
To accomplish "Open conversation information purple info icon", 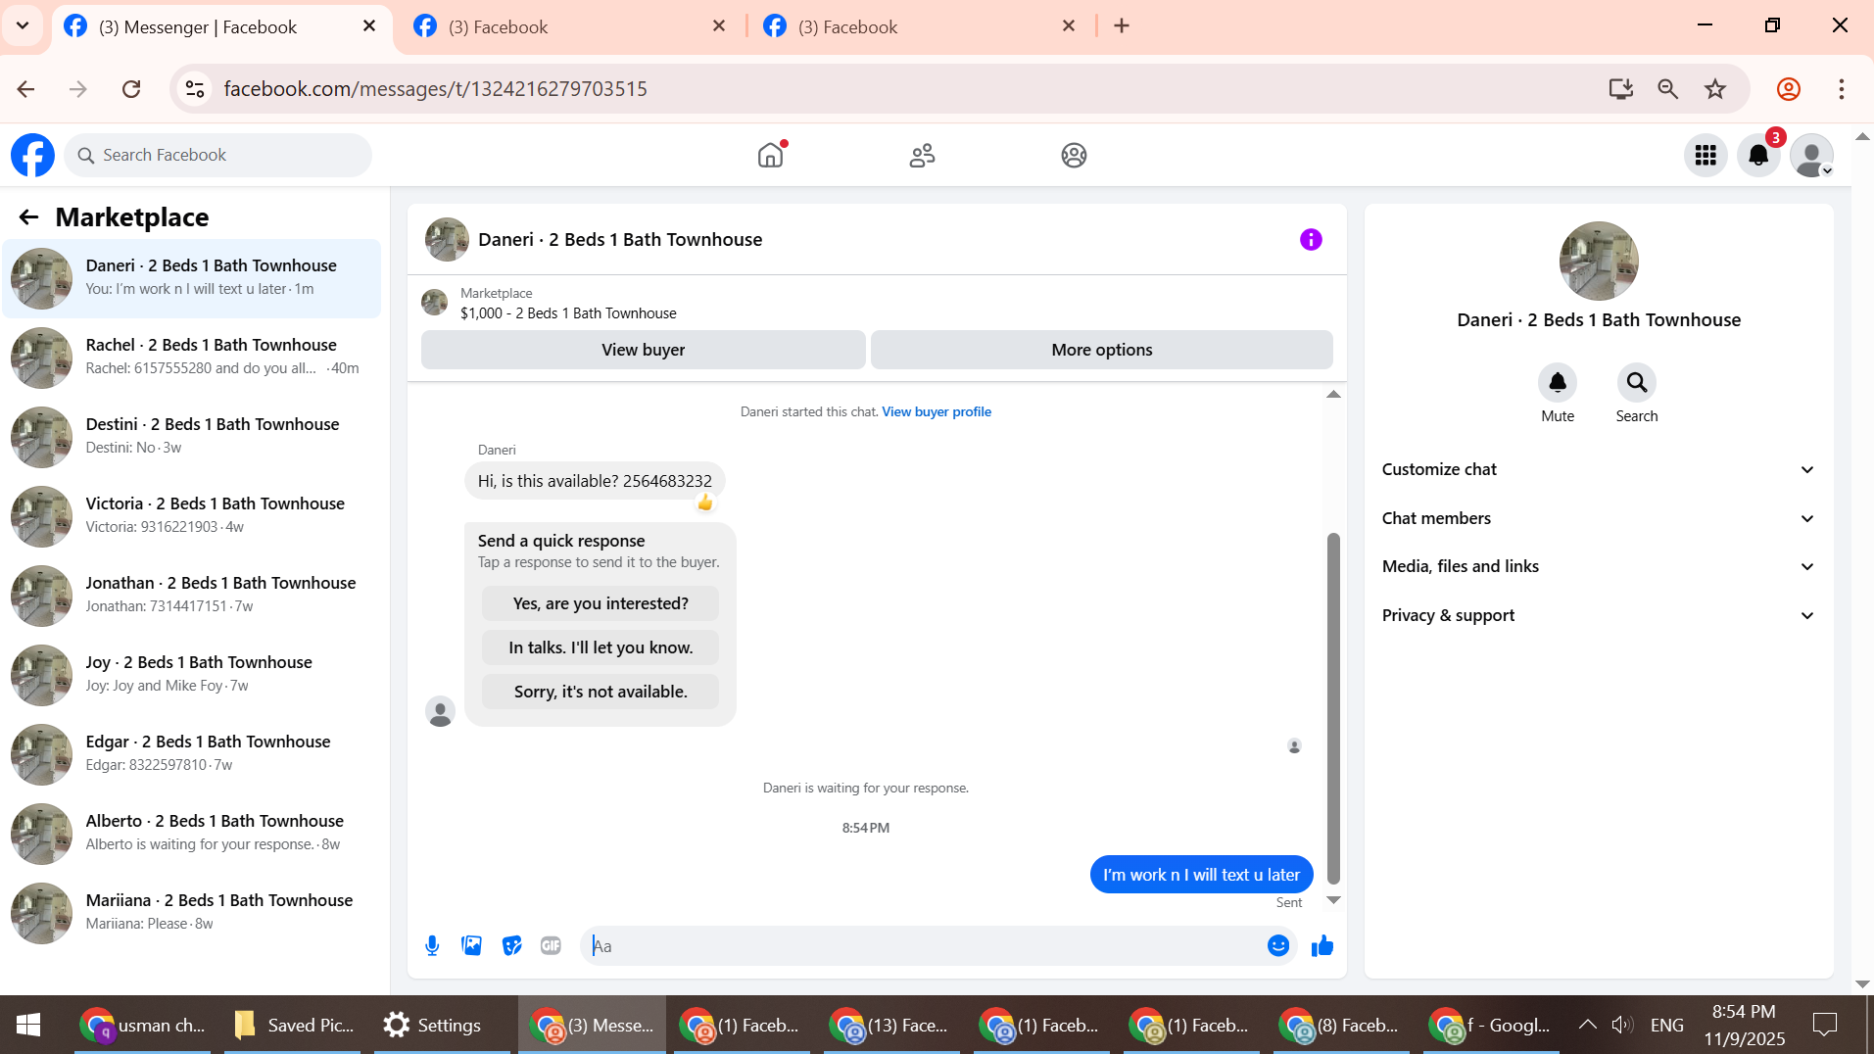I will coord(1311,240).
